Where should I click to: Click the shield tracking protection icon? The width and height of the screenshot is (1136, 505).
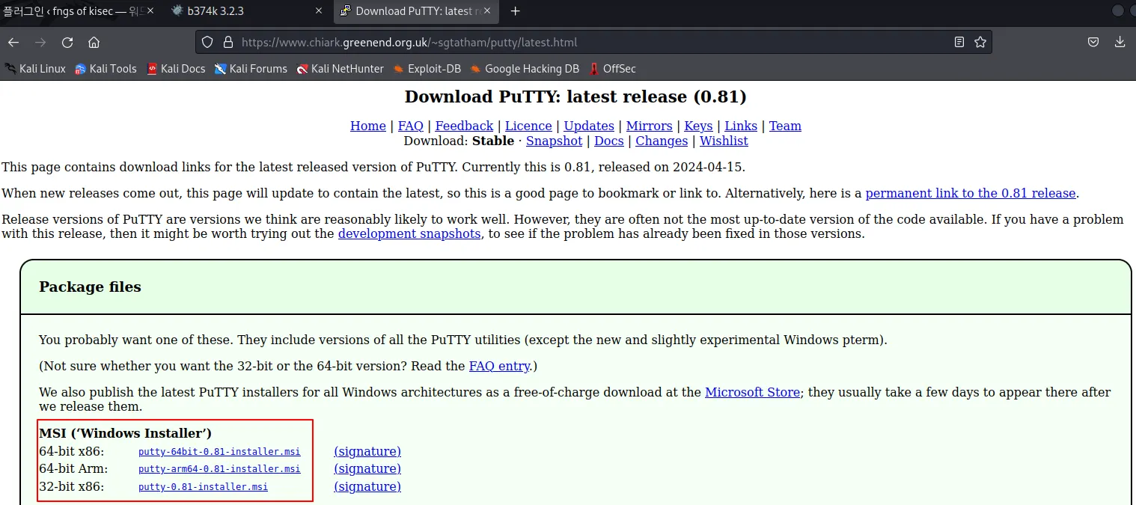[x=208, y=42]
